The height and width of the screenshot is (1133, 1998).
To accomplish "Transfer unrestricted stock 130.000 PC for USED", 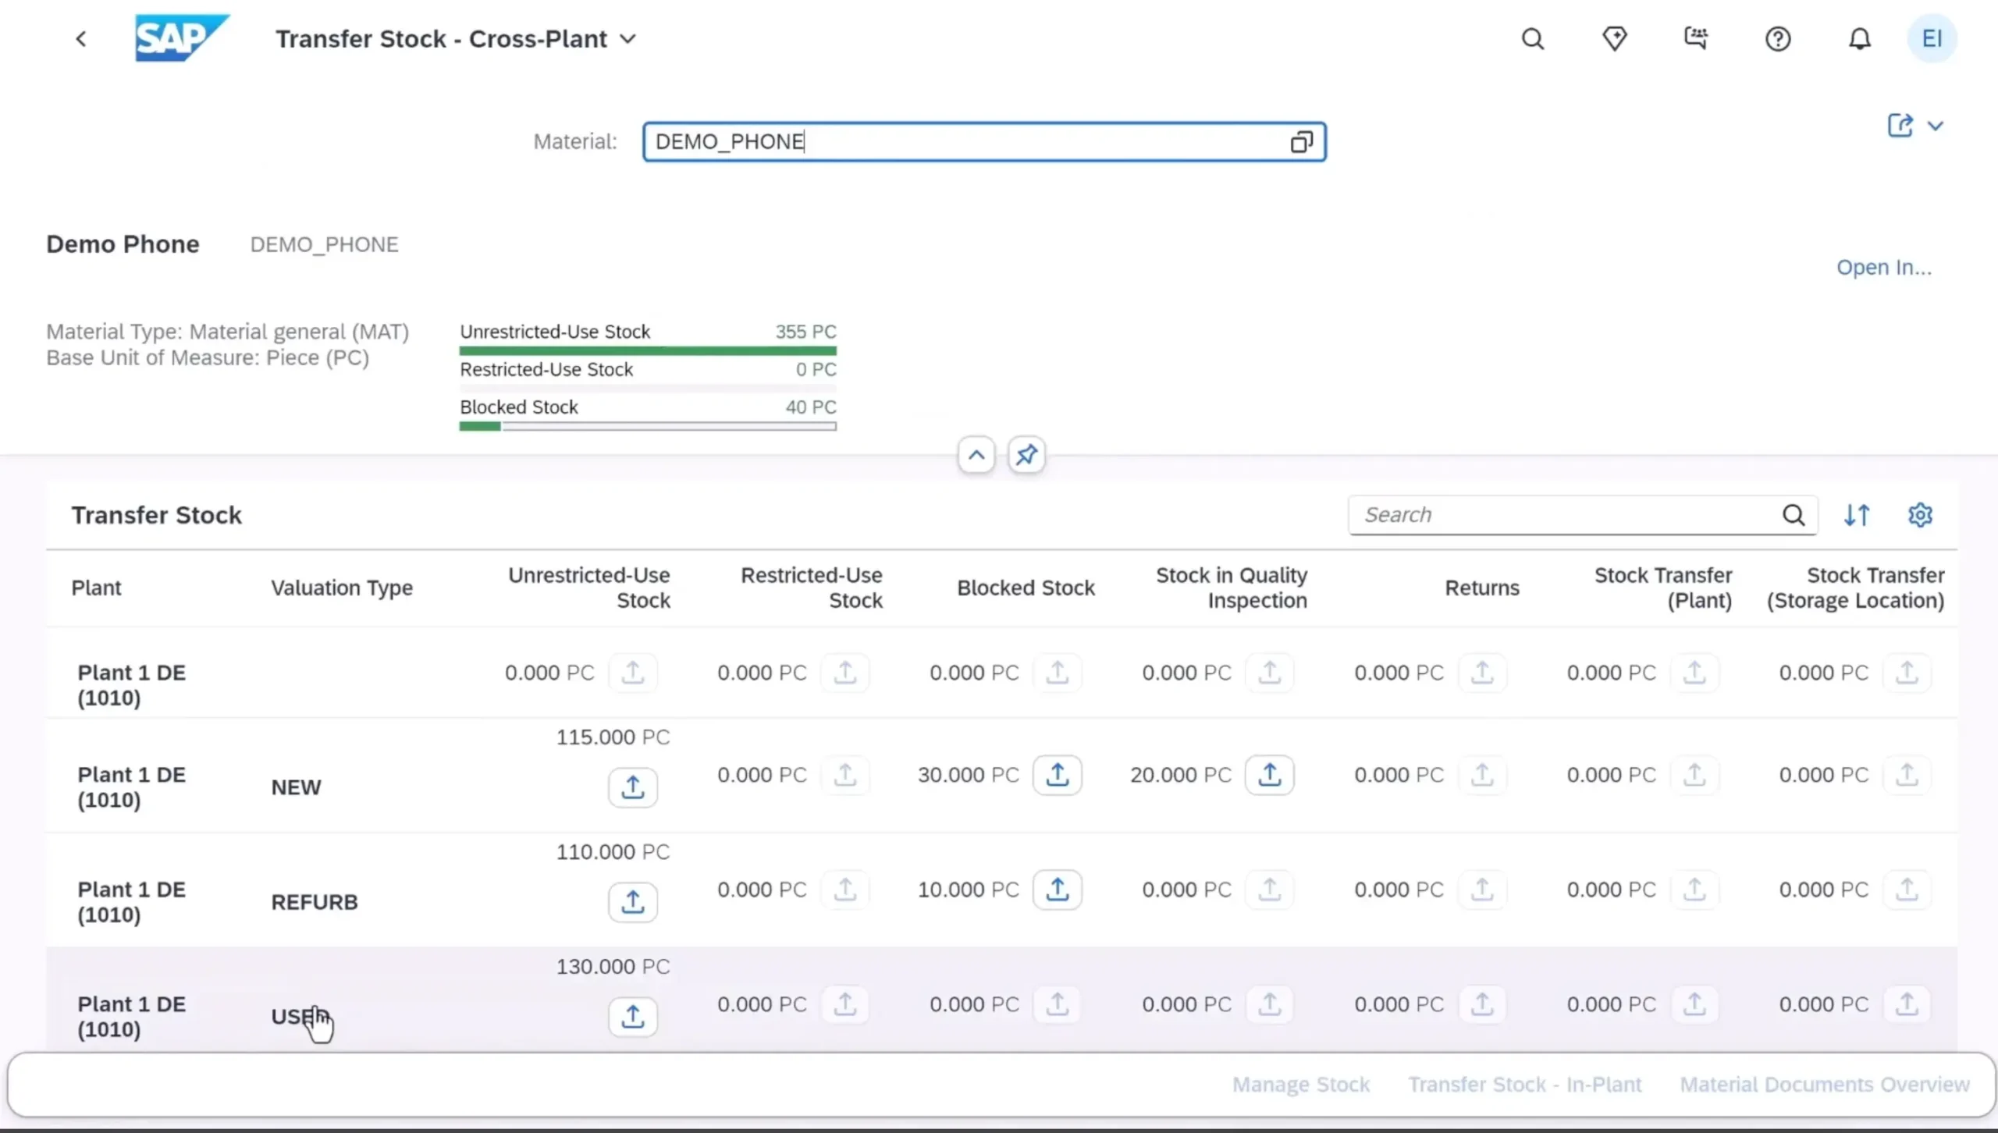I will pos(632,1017).
